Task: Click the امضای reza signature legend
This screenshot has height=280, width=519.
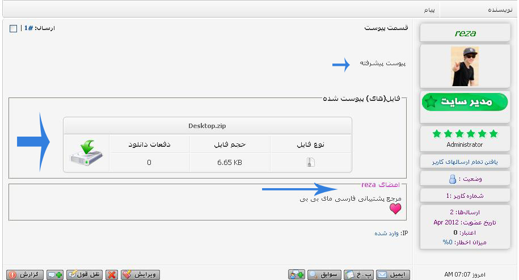Action: [x=381, y=185]
